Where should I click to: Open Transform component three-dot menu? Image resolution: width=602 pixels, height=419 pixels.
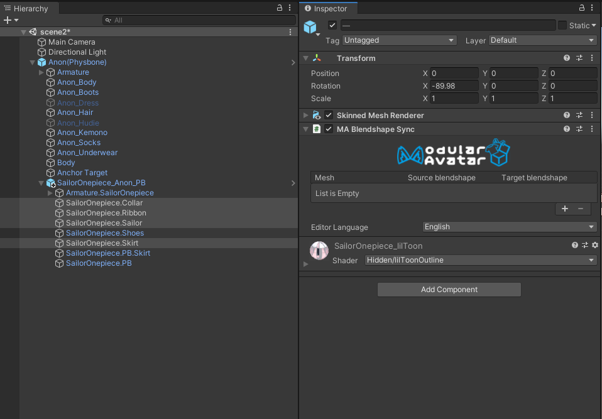[x=592, y=58]
